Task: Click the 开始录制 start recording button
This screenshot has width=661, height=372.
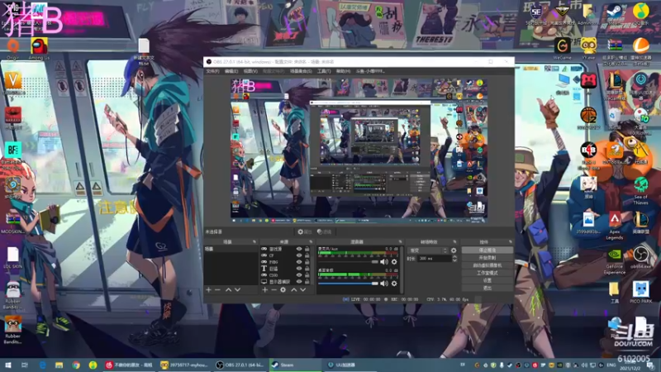Action: [x=487, y=258]
